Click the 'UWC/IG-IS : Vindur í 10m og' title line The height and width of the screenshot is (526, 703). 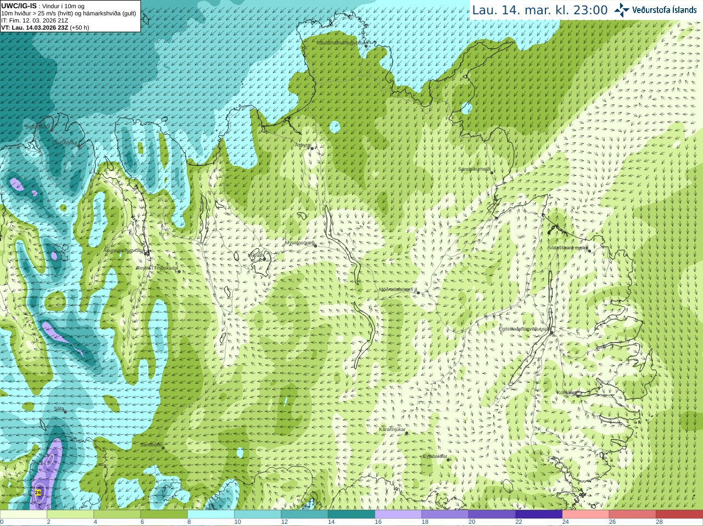pos(43,6)
